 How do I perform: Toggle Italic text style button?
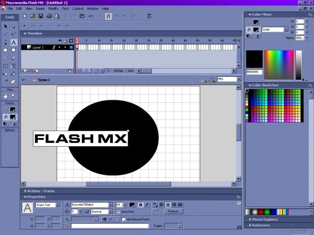pyautogui.click(x=147, y=205)
